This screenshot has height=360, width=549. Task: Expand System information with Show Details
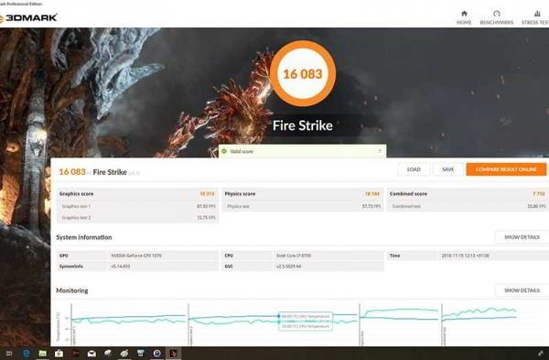click(522, 237)
